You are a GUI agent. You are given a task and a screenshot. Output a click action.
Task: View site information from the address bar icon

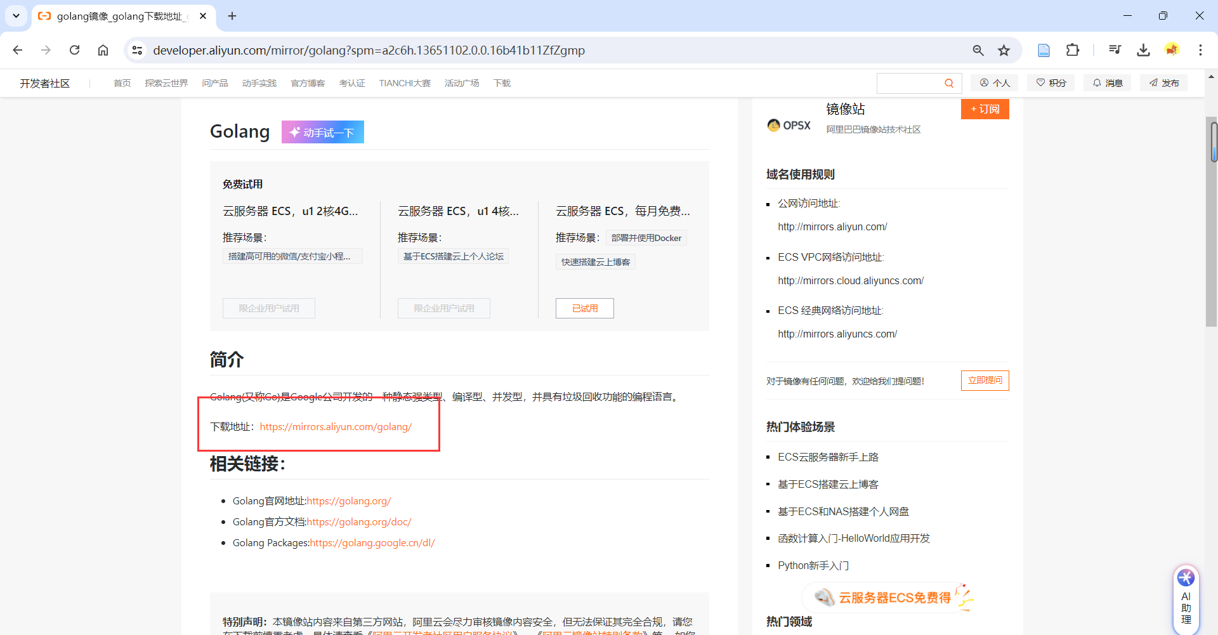[137, 50]
